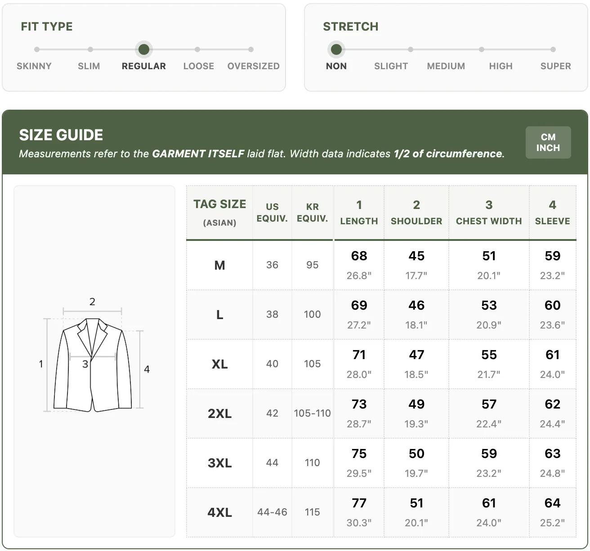590x551 pixels.
Task: Click the 4XL KR equivalent 115
Action: point(313,512)
